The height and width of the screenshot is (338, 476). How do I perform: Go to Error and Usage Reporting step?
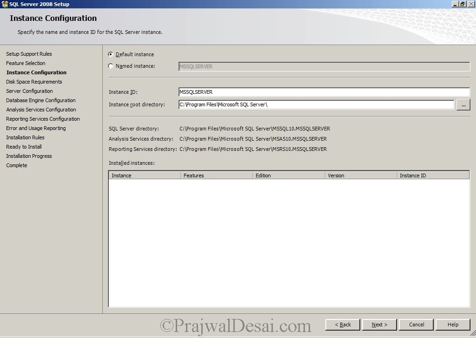36,128
